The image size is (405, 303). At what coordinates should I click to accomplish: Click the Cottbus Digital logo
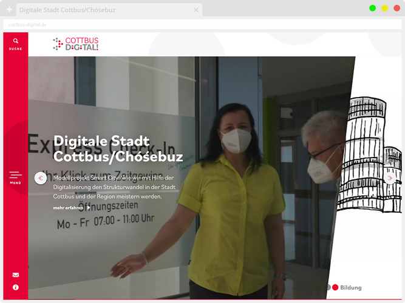[76, 44]
